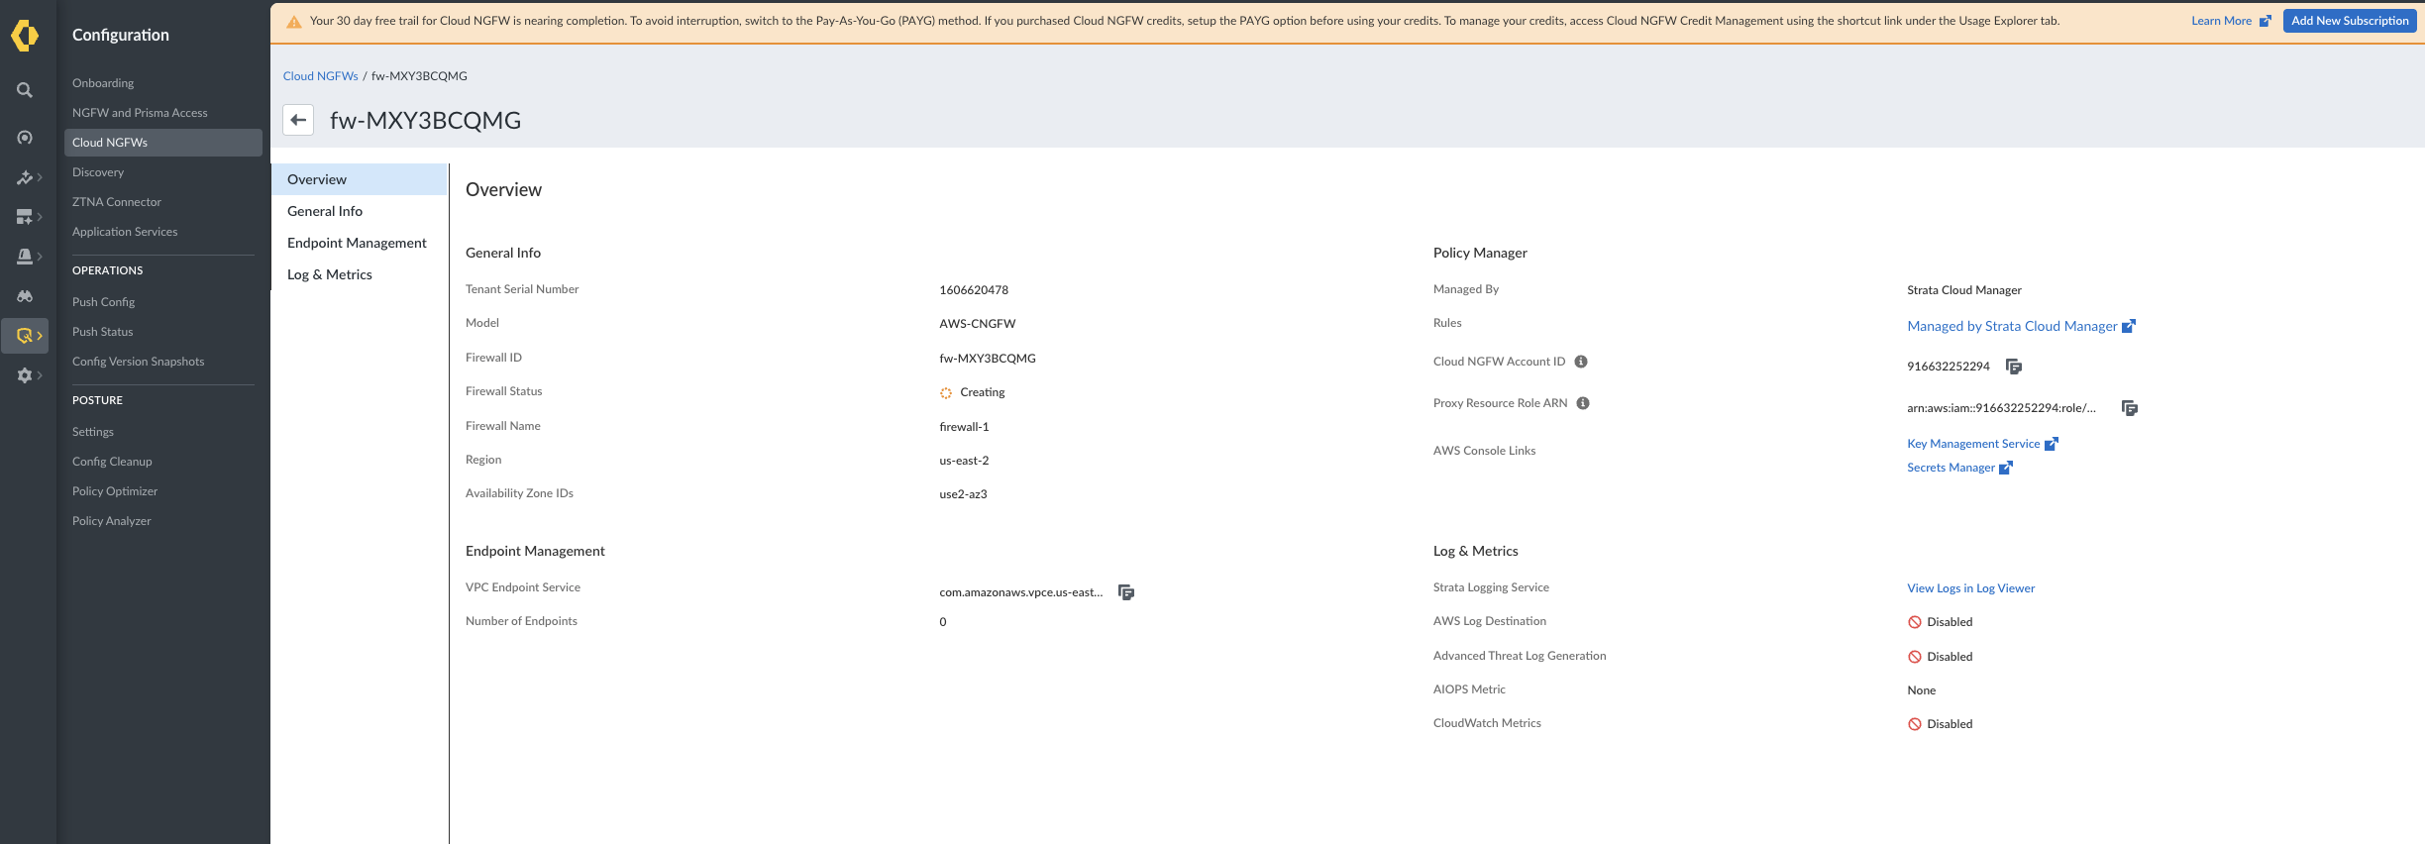Click the yellow Strata Cloud Manager logo
The width and height of the screenshot is (2425, 844).
click(25, 36)
